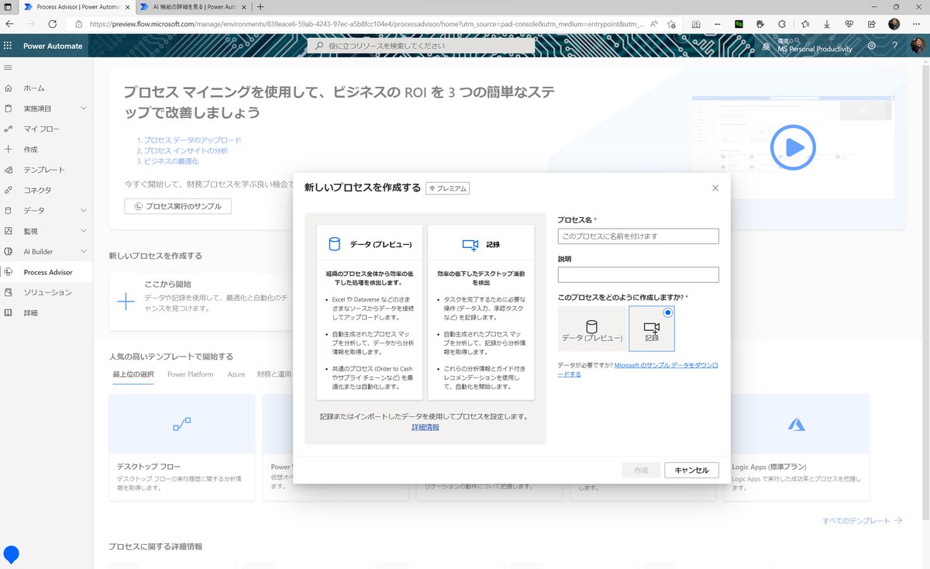Image resolution: width=930 pixels, height=569 pixels.
Task: Click the すべてのテンプレート link
Action: coord(862,521)
